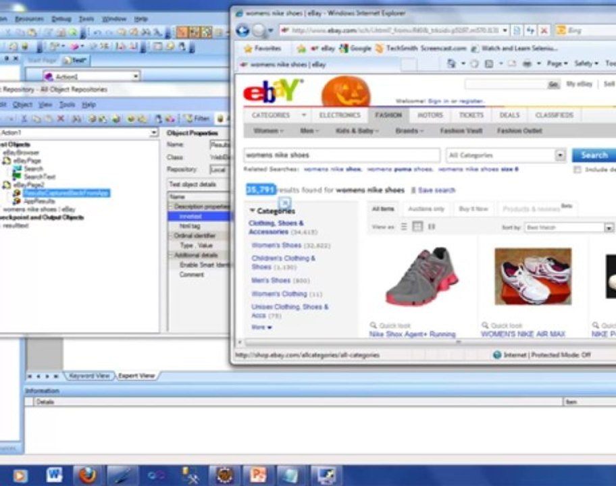Open the Men's Shoes category link
This screenshot has height=486, width=616.
tap(271, 280)
